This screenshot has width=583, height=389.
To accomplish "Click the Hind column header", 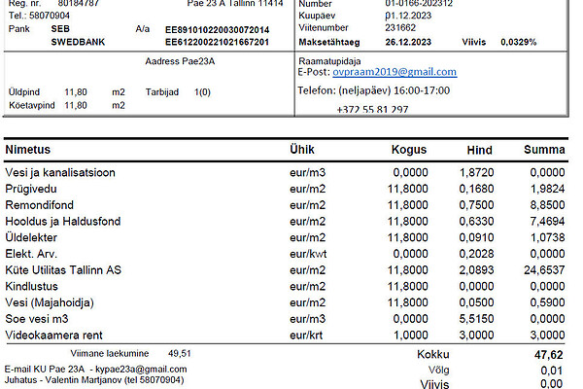I will (480, 151).
